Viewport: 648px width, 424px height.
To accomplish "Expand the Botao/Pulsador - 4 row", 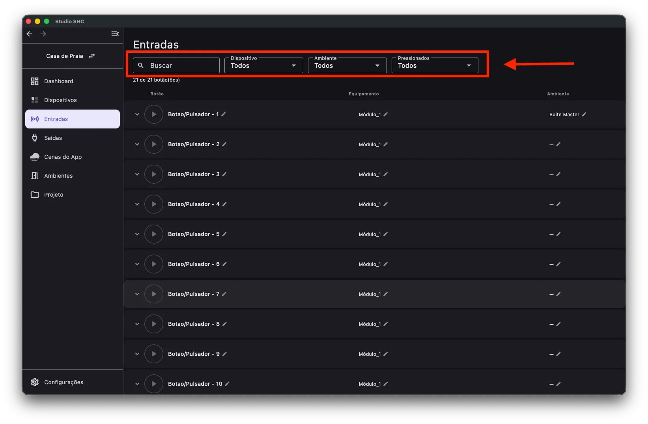I will coord(137,204).
